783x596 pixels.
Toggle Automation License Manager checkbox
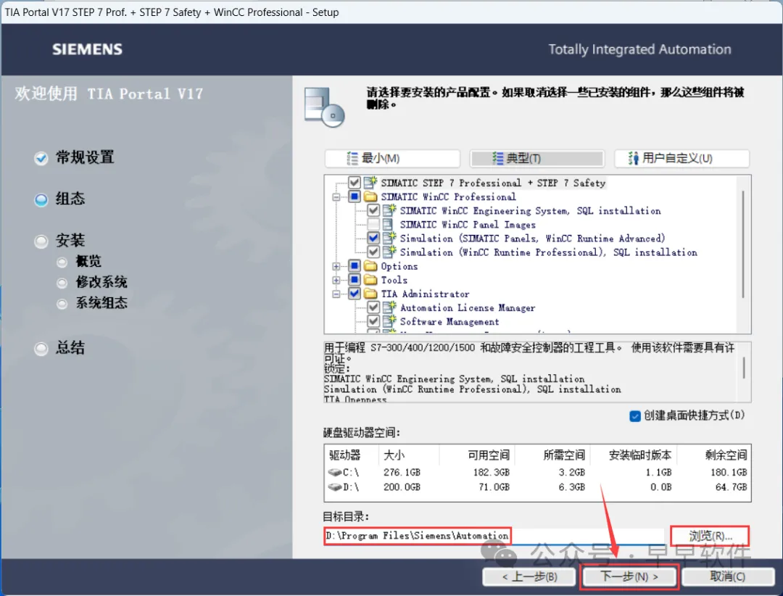(373, 307)
